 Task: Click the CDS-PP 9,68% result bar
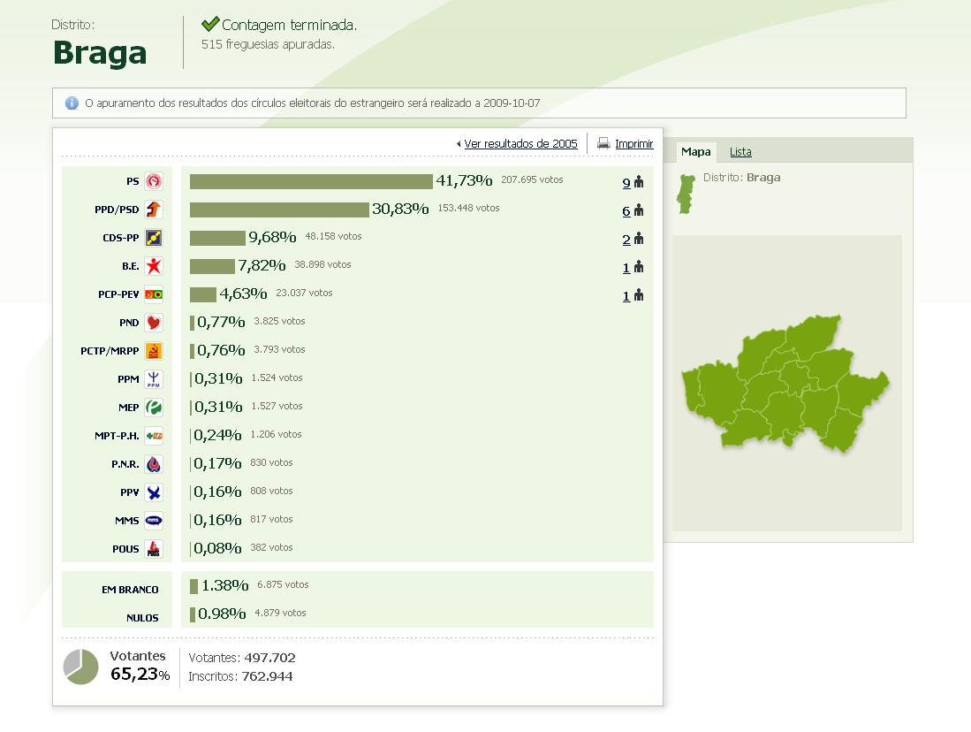[217, 238]
